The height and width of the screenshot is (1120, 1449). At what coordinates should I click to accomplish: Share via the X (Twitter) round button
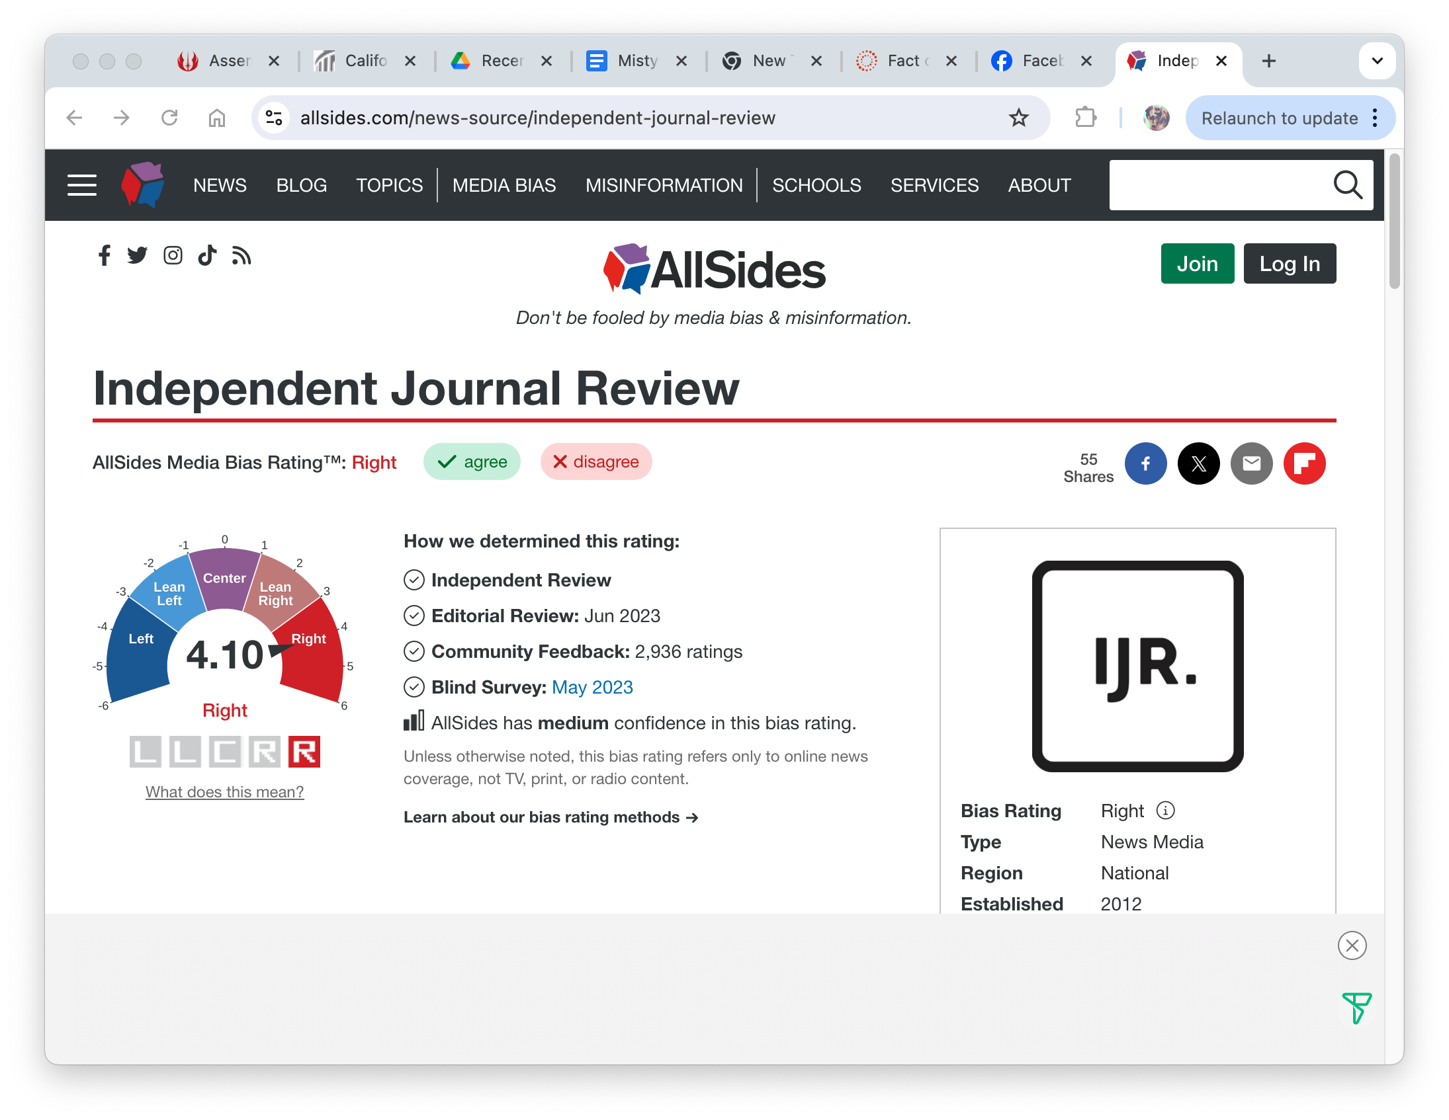coord(1198,463)
